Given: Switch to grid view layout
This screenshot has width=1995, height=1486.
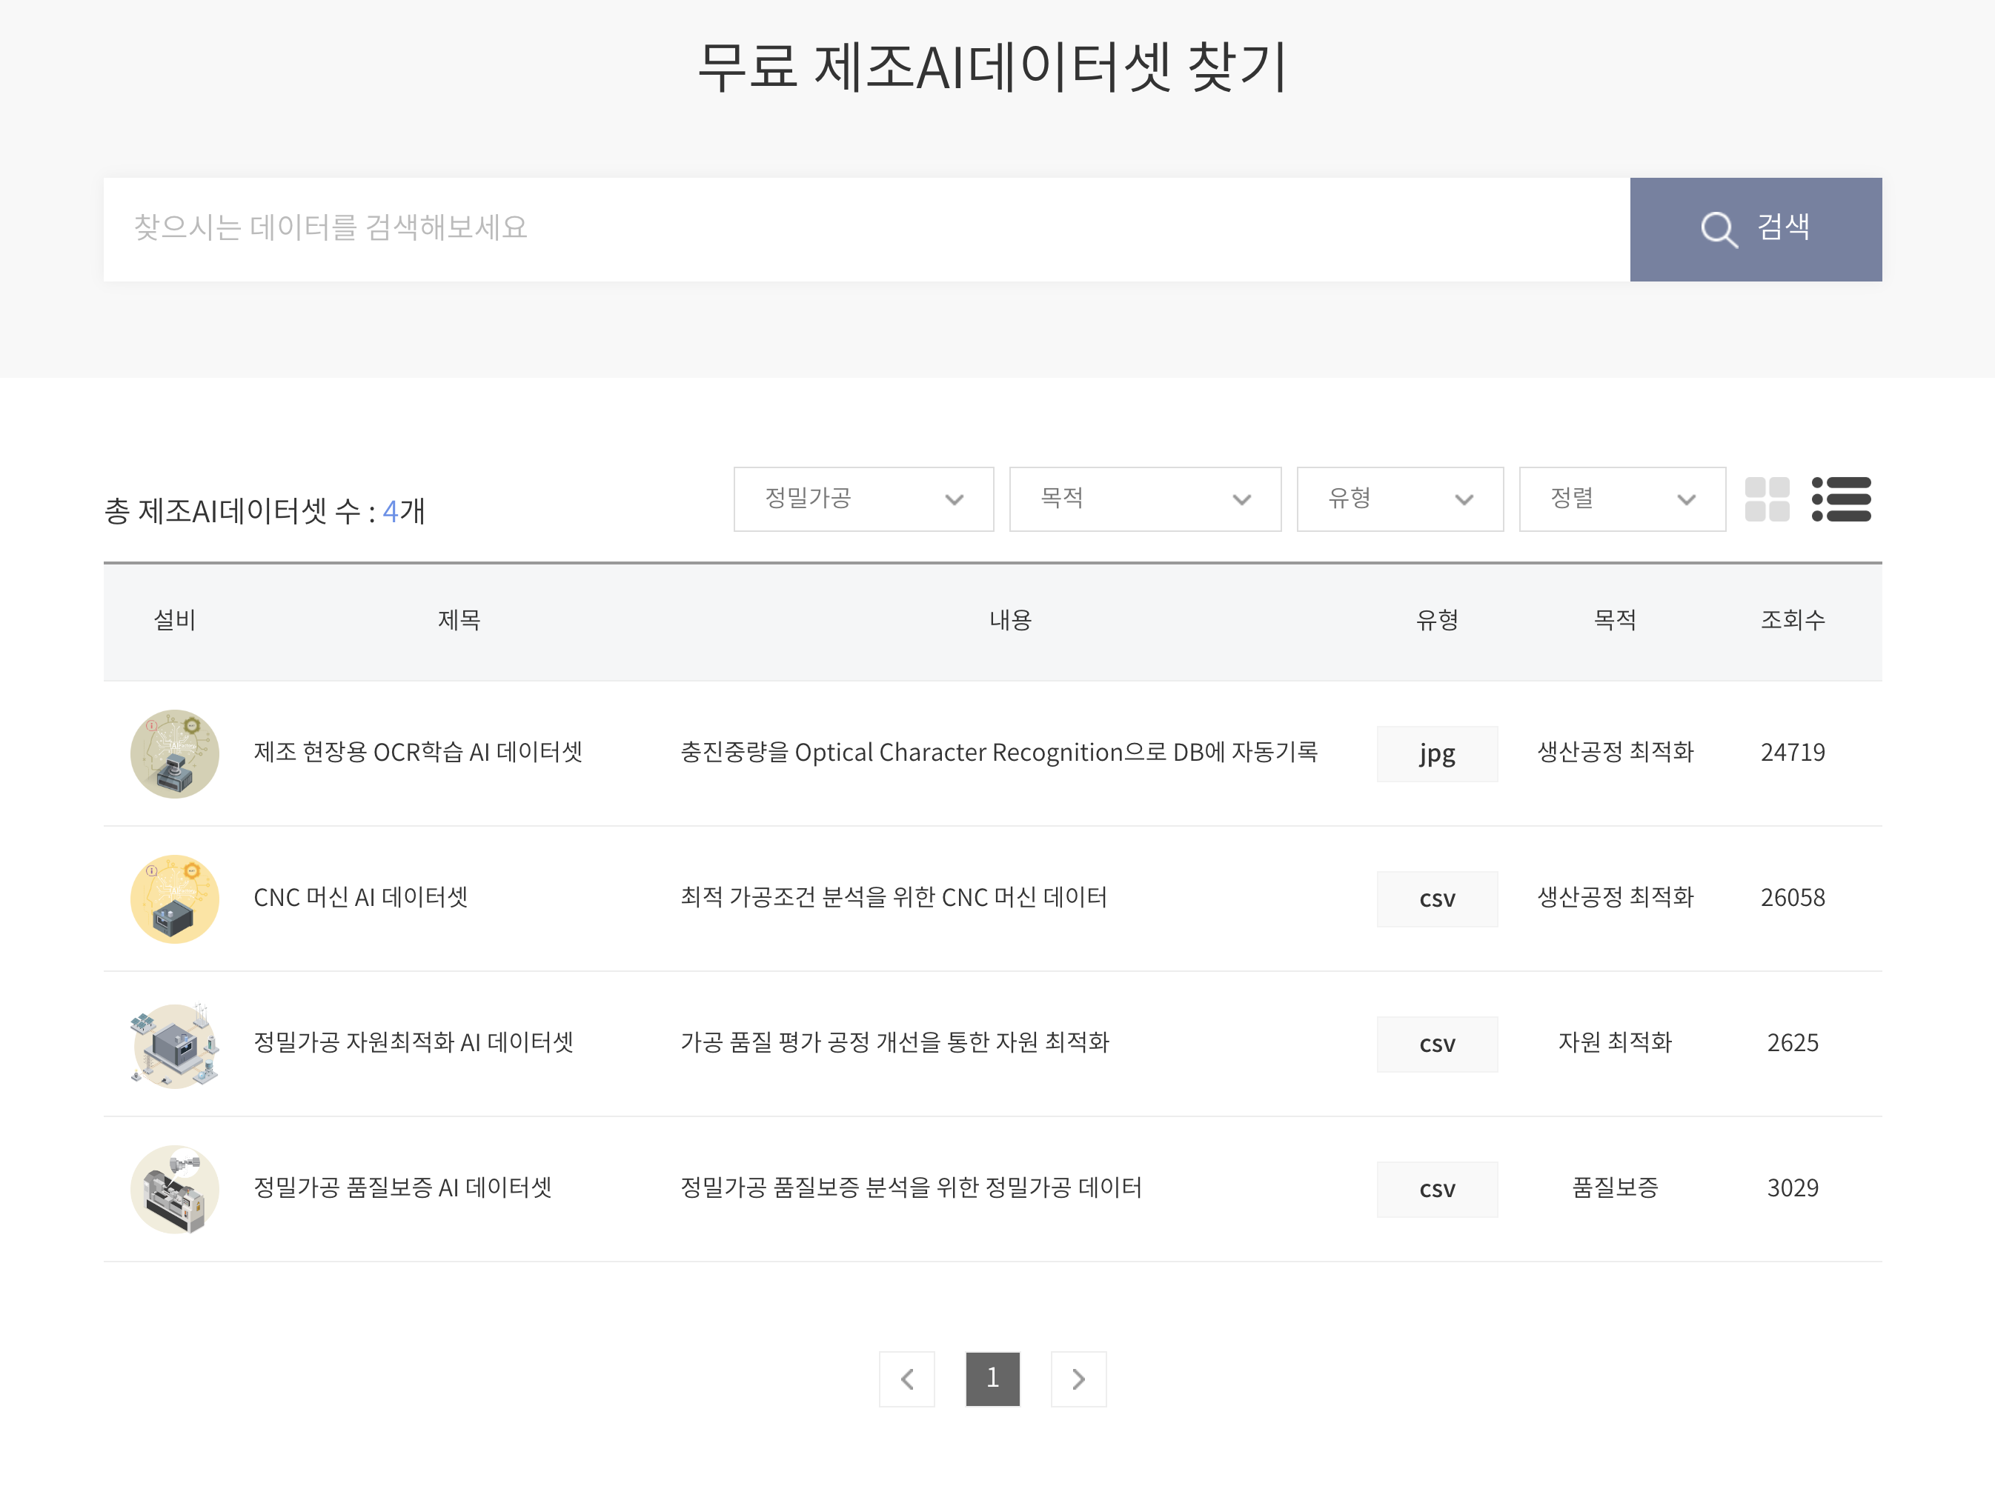Looking at the screenshot, I should [x=1769, y=499].
